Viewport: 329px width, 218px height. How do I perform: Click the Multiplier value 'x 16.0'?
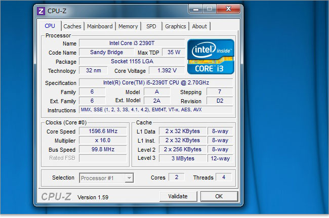pyautogui.click(x=103, y=140)
